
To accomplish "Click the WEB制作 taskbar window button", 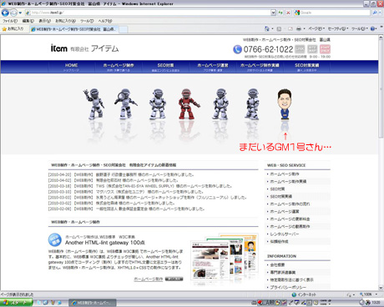I will 93,303.
